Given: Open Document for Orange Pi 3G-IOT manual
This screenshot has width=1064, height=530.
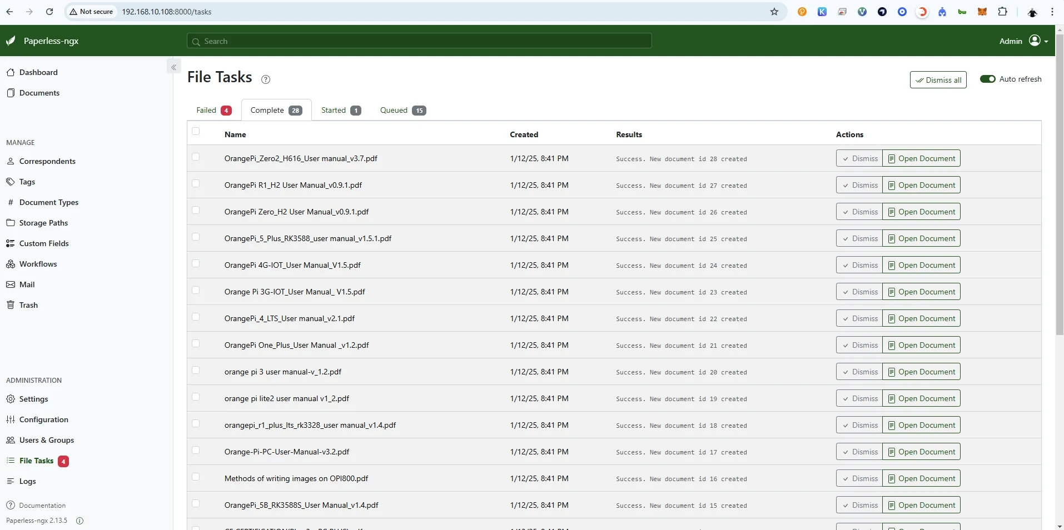Looking at the screenshot, I should click(x=922, y=292).
